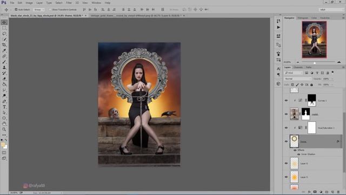The image size is (346, 195).
Task: Switch to the Channels tab
Action: tap(298, 67)
